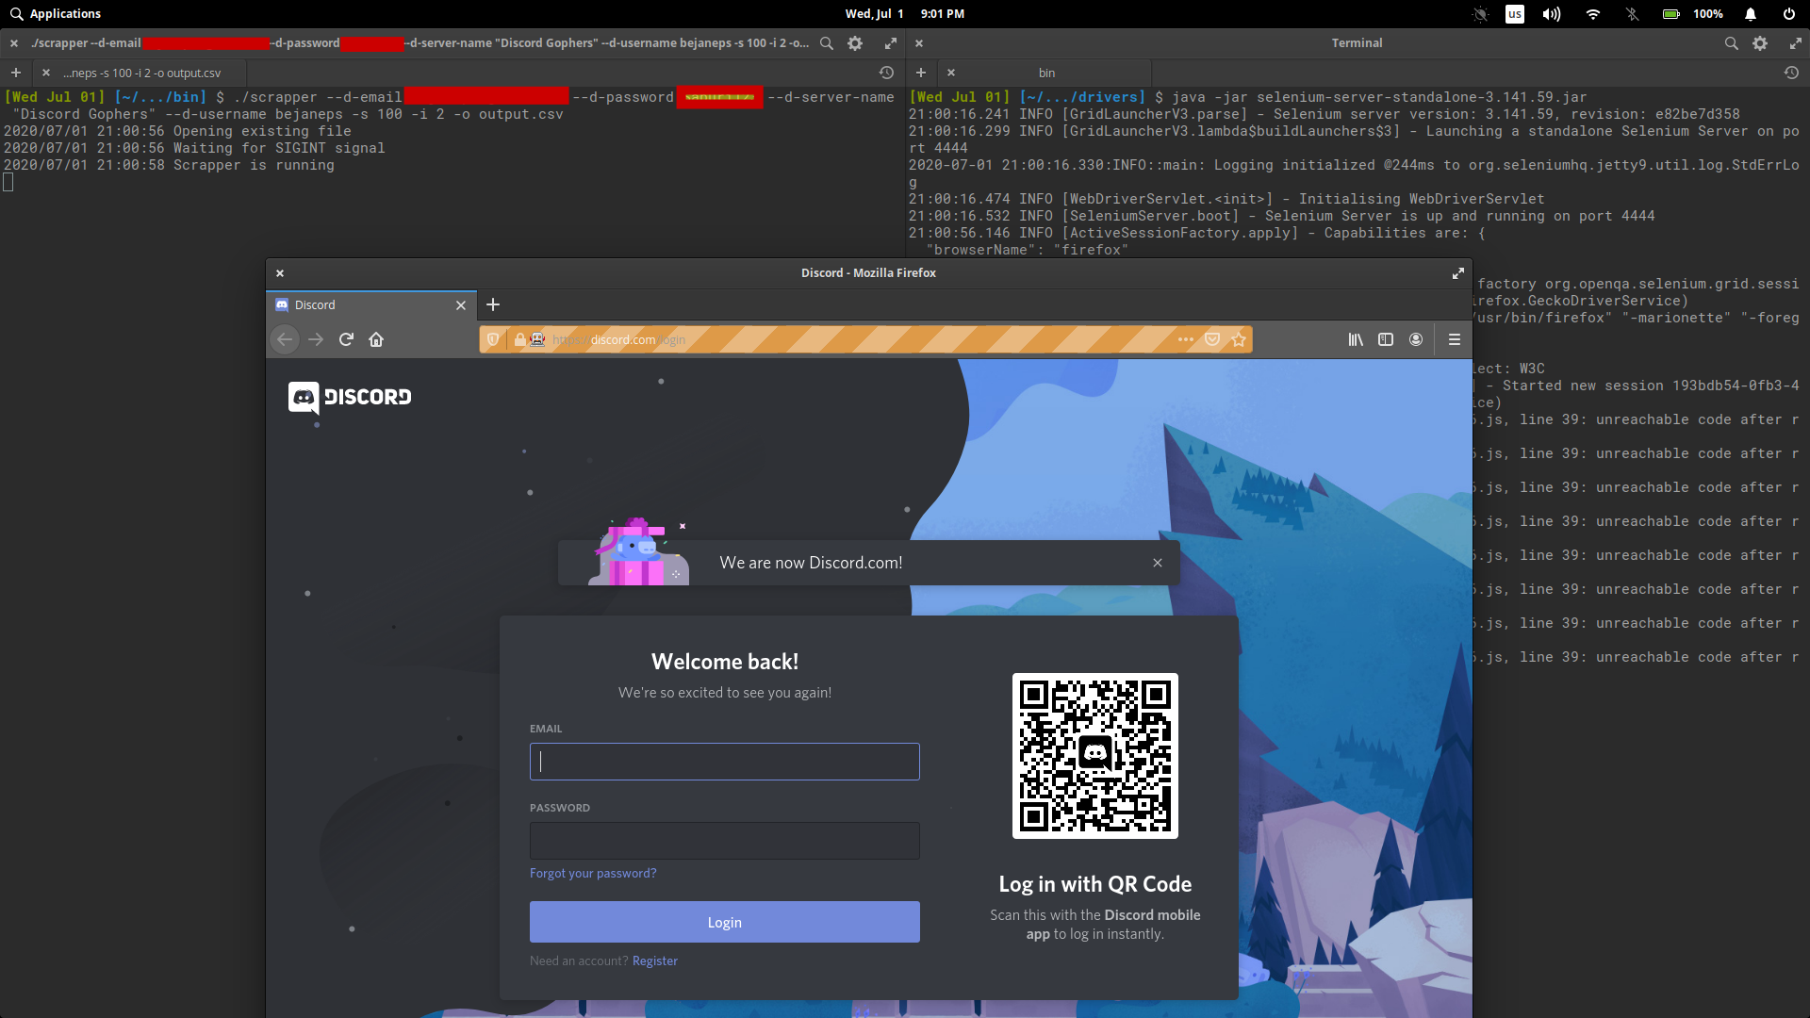Open Firefox account icon

(x=1416, y=339)
